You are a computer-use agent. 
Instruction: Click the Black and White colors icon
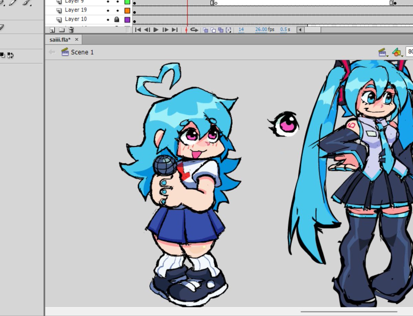(x=3, y=55)
